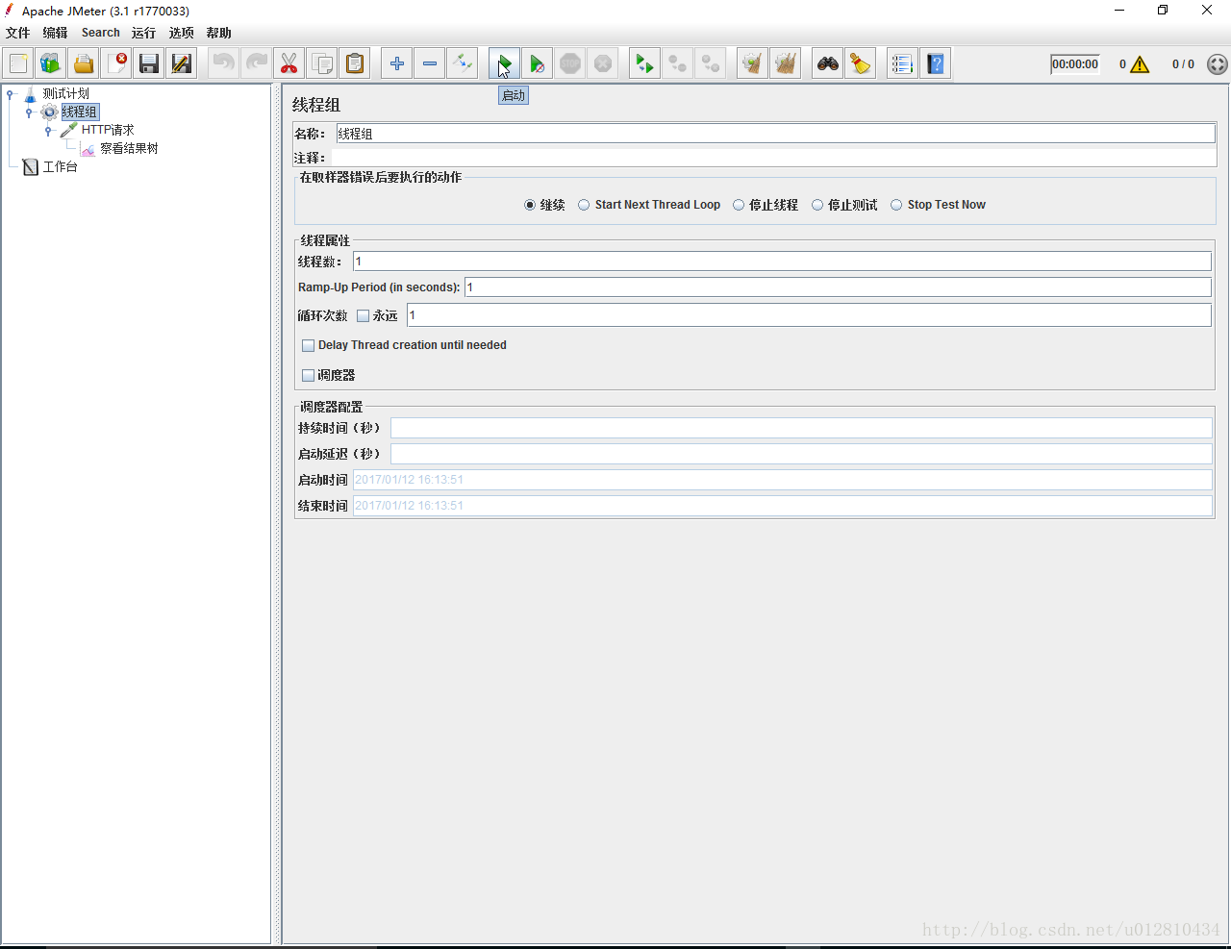Click the 循环次数 loop count field
Image resolution: width=1231 pixels, height=949 pixels.
pos(809,315)
